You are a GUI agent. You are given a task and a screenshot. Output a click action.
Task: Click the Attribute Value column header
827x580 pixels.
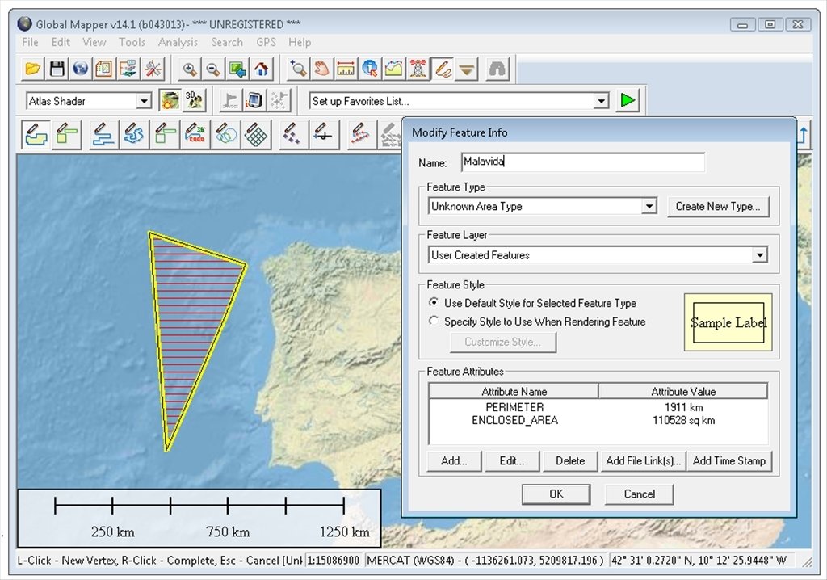[683, 391]
